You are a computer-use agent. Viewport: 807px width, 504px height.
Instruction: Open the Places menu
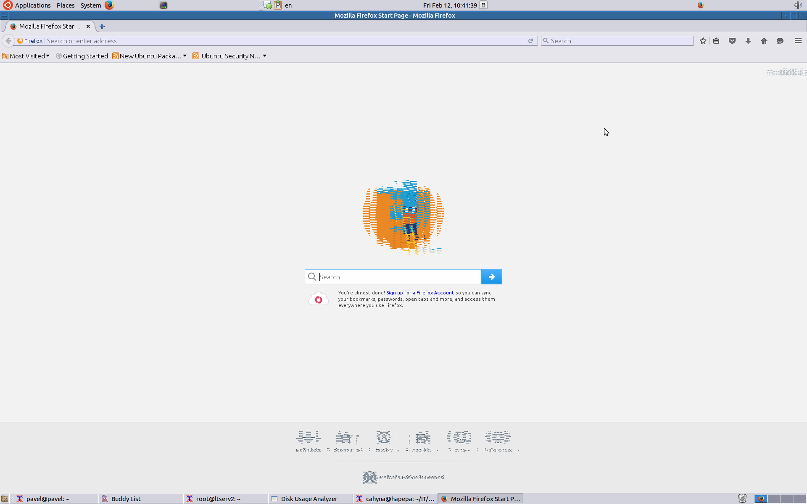tap(66, 5)
